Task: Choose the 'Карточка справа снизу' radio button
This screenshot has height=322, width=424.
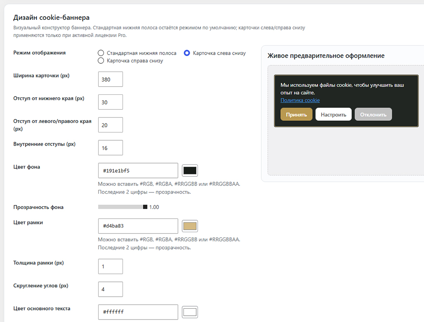Action: [101, 60]
